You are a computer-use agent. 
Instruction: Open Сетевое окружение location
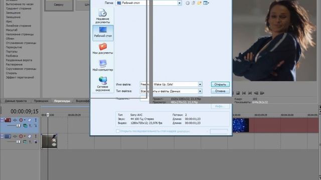[103, 84]
